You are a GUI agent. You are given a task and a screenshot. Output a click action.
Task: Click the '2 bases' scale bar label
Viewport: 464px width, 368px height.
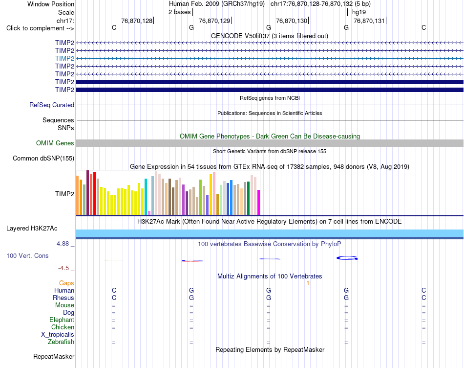(179, 12)
